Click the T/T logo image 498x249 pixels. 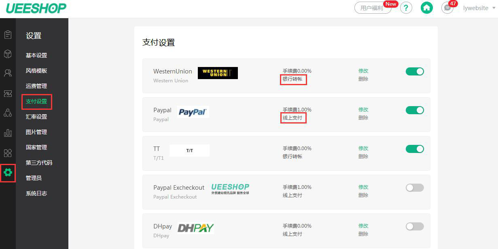(189, 151)
